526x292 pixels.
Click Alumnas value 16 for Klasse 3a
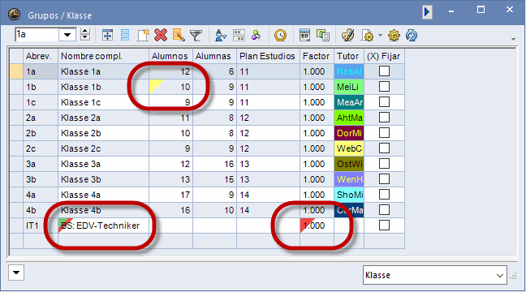(214, 164)
